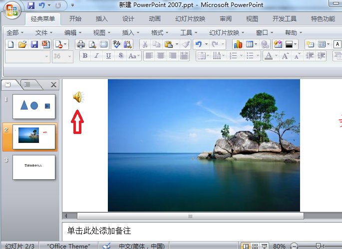Image resolution: width=342 pixels, height=249 pixels.
Task: Click the Spelling check icon
Action: click(x=116, y=44)
